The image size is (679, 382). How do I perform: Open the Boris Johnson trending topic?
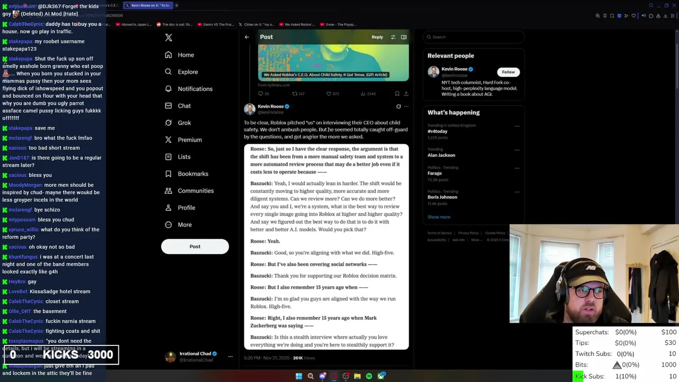(x=442, y=197)
